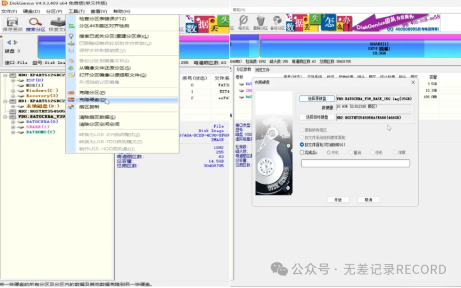This screenshot has width=461, height=288.
Task: Go to next disk with the right arrow
Action: pos(16,42)
